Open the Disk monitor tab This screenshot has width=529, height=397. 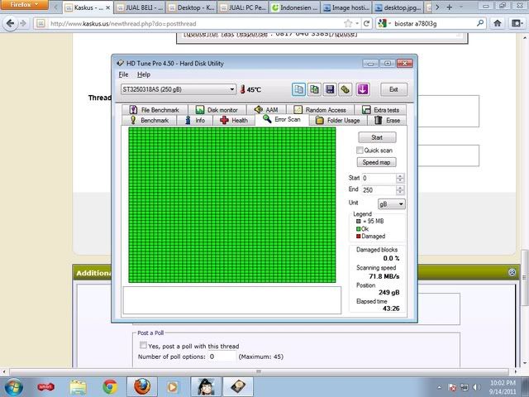217,110
